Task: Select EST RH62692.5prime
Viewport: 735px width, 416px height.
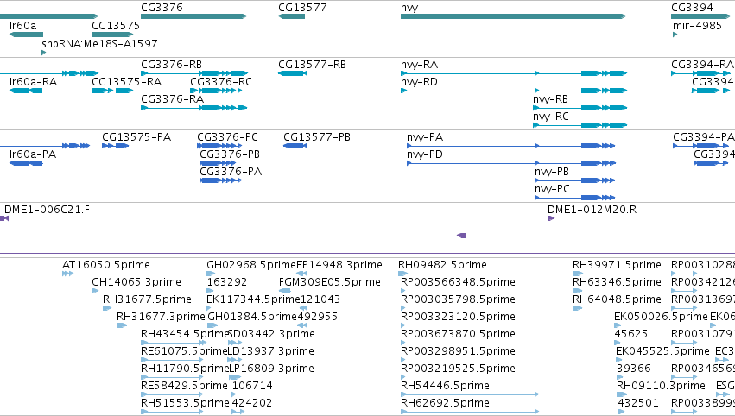Action: pos(470,413)
